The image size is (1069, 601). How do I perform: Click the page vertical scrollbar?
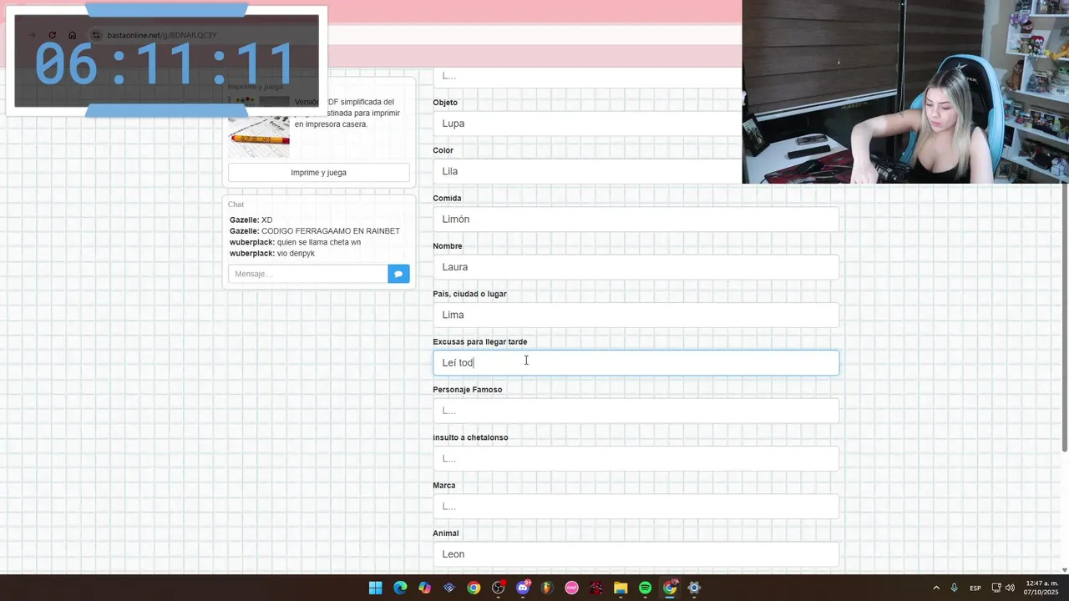click(1064, 317)
